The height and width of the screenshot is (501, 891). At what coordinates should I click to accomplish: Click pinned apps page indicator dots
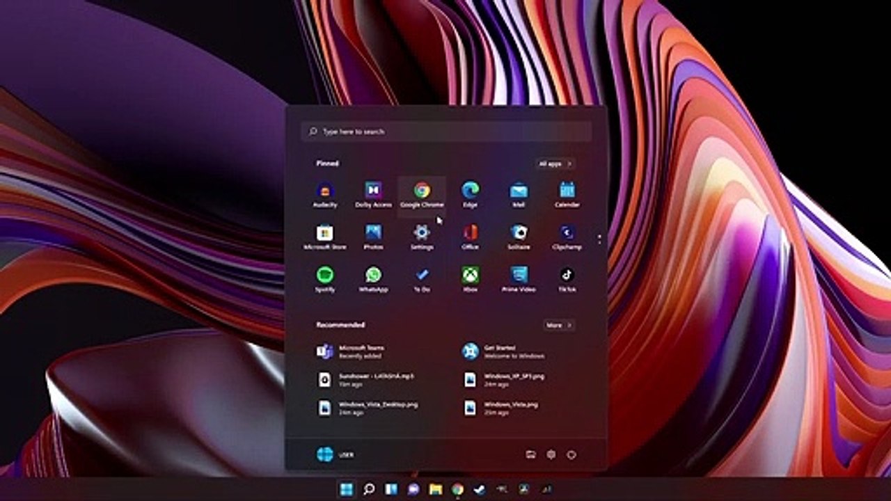(x=599, y=239)
